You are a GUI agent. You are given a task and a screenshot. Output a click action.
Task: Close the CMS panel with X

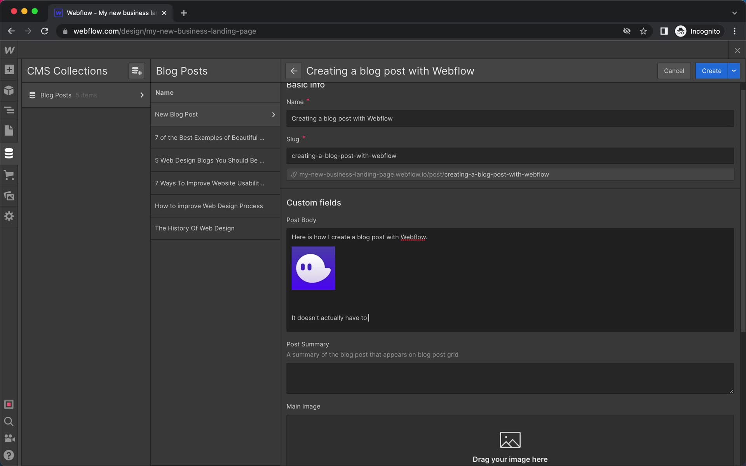click(737, 50)
